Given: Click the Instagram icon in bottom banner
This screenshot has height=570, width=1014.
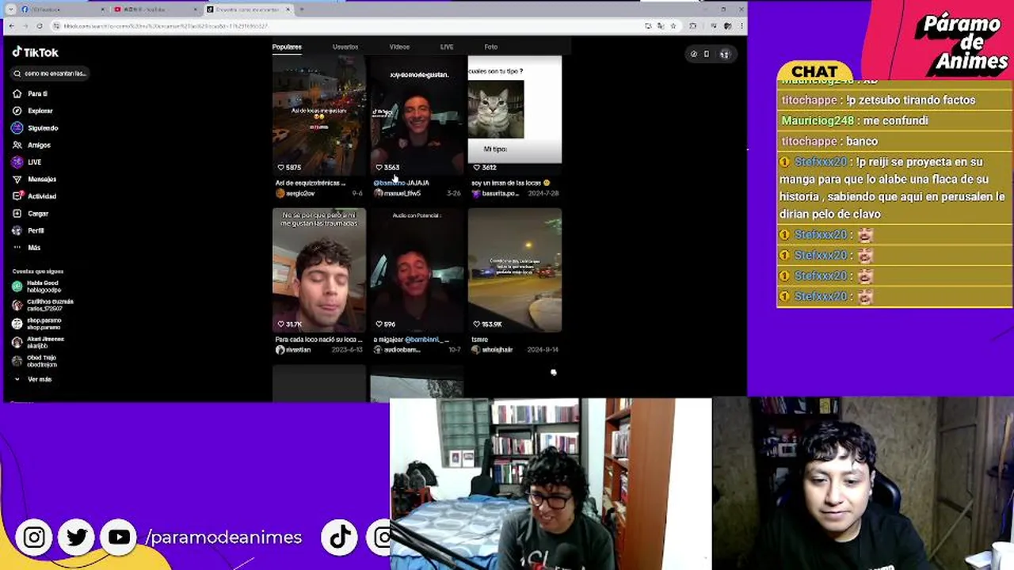Looking at the screenshot, I should [x=34, y=538].
